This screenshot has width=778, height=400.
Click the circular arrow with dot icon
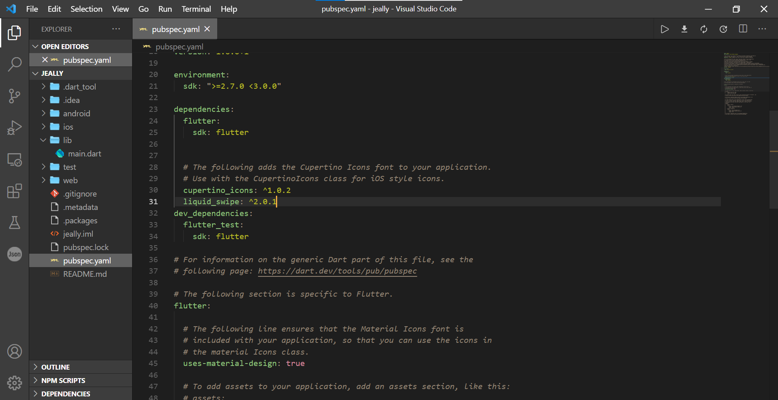pos(723,29)
